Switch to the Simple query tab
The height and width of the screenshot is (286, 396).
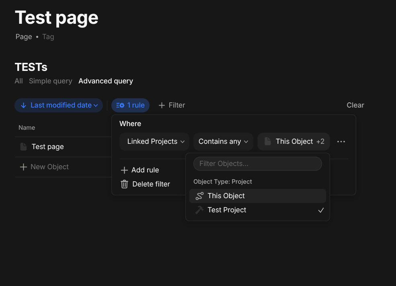pos(51,81)
